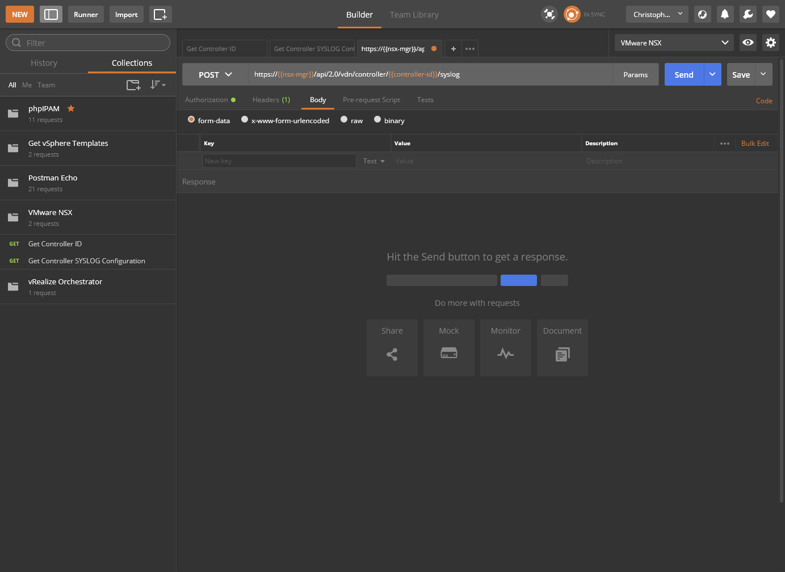This screenshot has width=785, height=572.
Task: Click the heart icon in header
Action: [770, 14]
